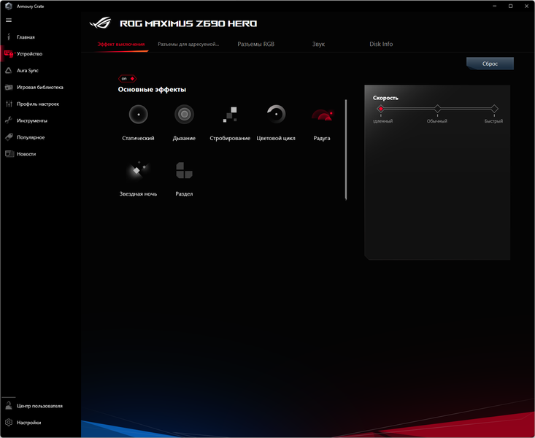The image size is (535, 438).
Task: Open Центр пользователя label
Action: point(39,406)
